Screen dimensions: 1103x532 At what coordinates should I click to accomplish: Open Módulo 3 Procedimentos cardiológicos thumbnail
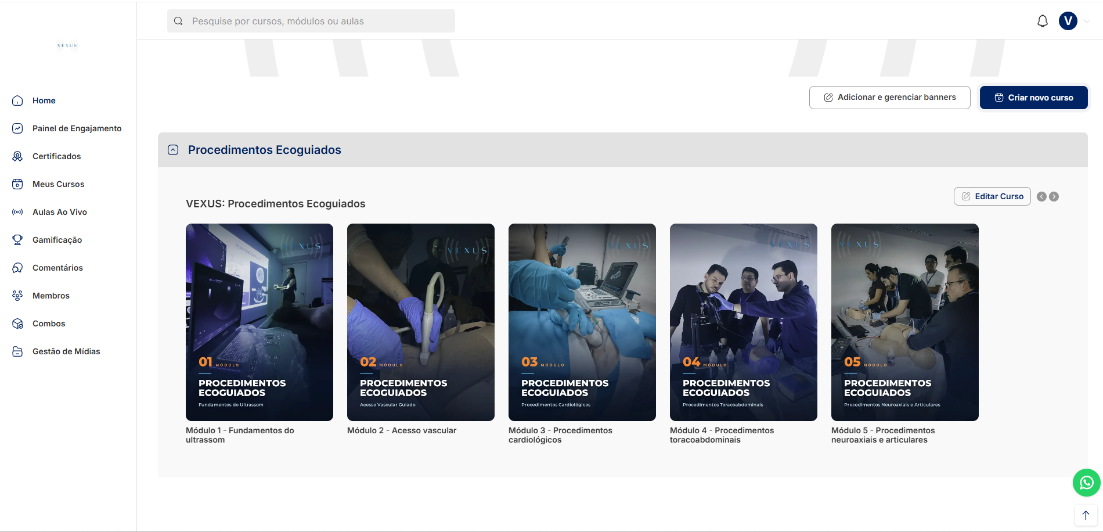coord(582,322)
